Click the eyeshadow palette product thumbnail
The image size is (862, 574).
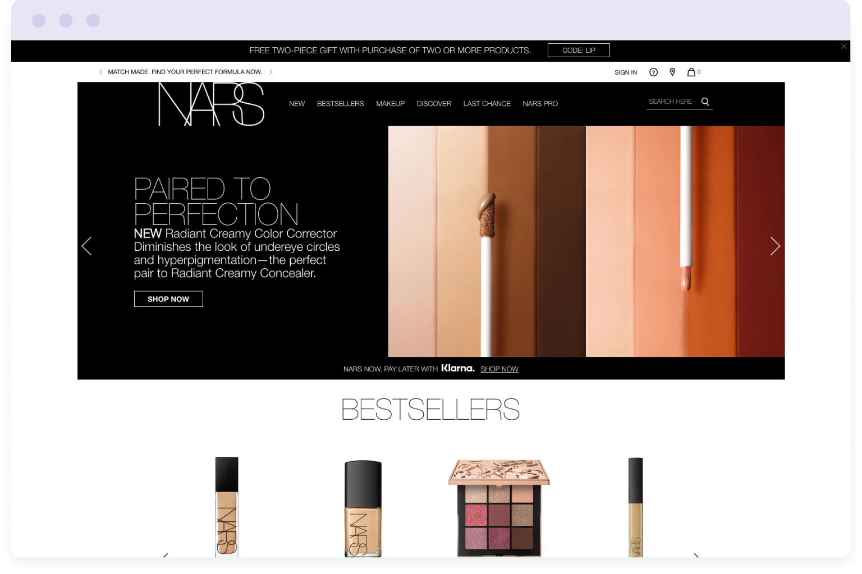[x=499, y=508]
